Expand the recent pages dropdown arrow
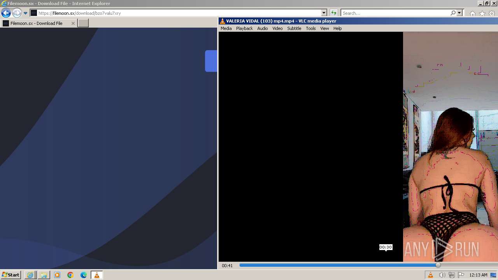This screenshot has width=498, height=280. click(25, 13)
